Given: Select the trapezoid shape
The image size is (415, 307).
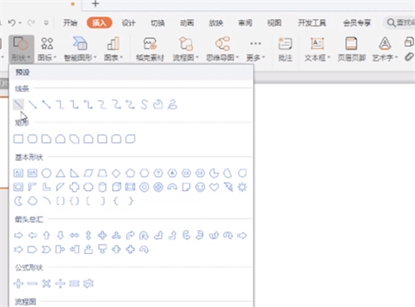Looking at the screenshot, I should (x=102, y=173).
